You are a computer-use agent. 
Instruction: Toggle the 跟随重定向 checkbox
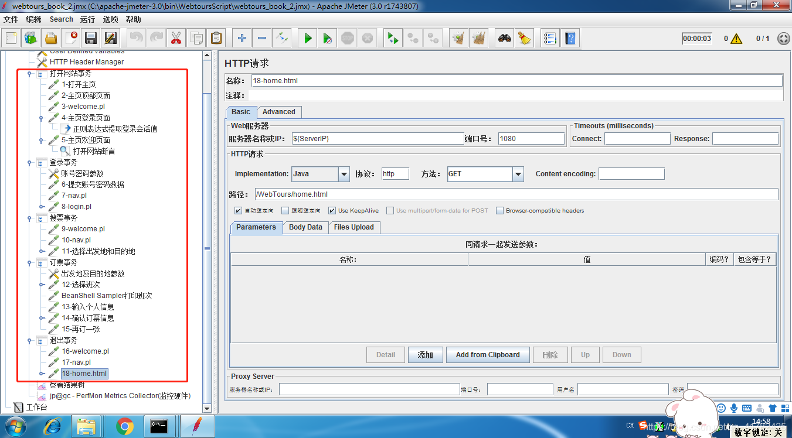[285, 211]
